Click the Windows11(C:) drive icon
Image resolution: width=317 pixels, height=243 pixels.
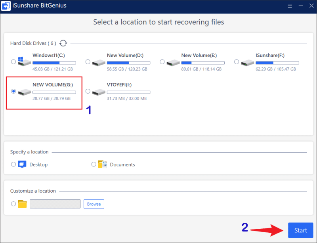(x=24, y=62)
